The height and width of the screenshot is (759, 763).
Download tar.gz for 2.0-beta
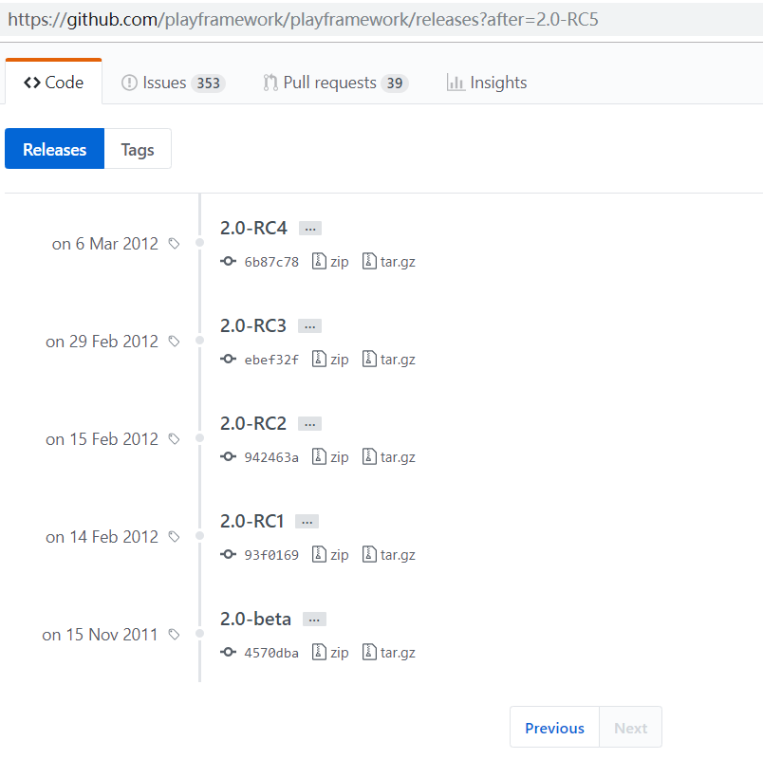tap(389, 653)
